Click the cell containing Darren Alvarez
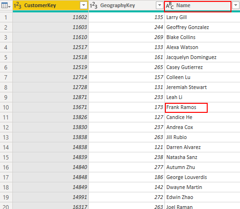 202,147
